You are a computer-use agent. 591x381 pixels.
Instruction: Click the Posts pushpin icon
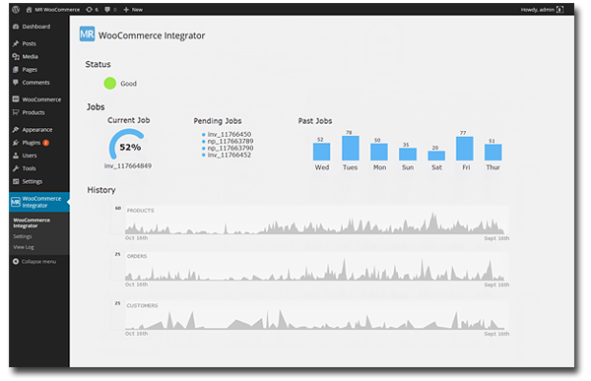(x=16, y=43)
